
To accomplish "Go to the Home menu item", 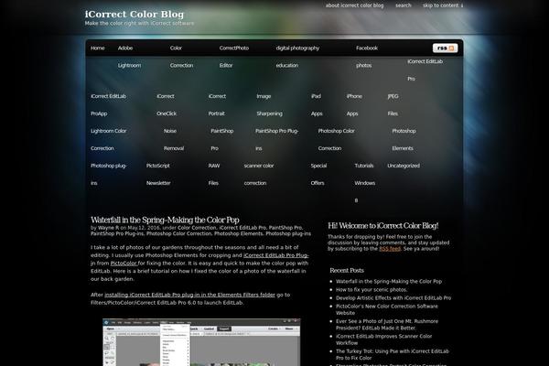I will [98, 48].
